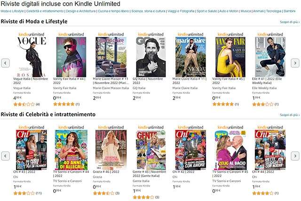Expand Scopri di più for Moda e Lifestyle
The image size is (301, 201).
point(290,22)
